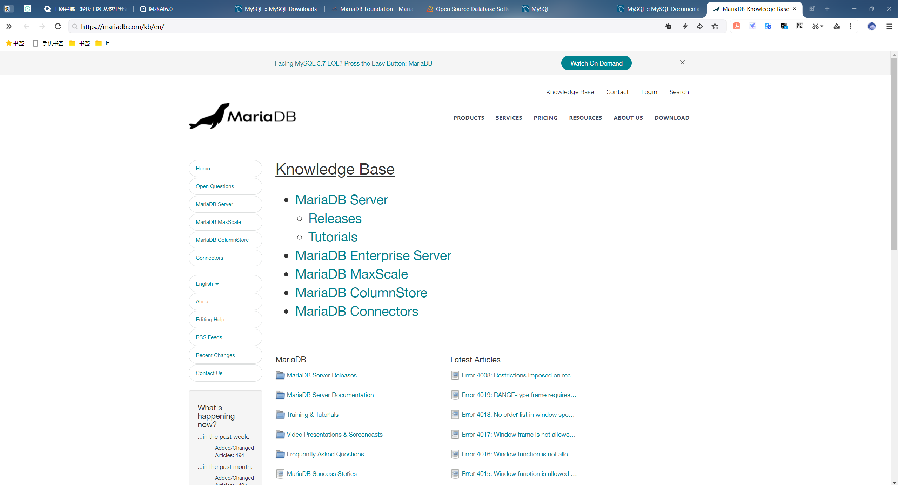Click the tab manager icon beside new tab
This screenshot has height=485, width=898.
pyautogui.click(x=812, y=9)
